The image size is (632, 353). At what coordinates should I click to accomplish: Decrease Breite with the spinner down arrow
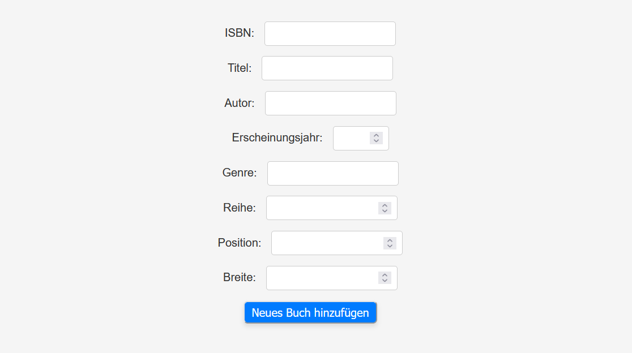tap(385, 281)
